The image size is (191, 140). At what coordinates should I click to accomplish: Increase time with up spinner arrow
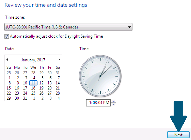point(113,101)
